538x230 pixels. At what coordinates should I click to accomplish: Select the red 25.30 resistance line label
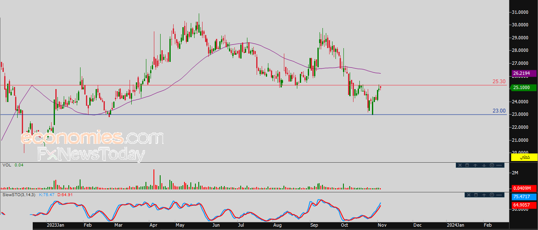pyautogui.click(x=499, y=82)
